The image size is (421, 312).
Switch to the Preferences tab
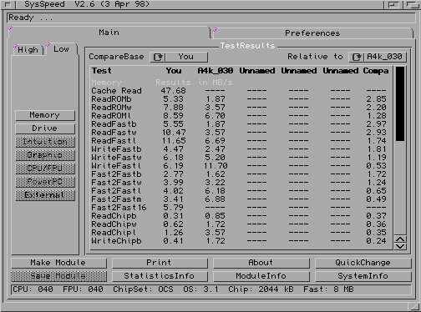tap(312, 33)
